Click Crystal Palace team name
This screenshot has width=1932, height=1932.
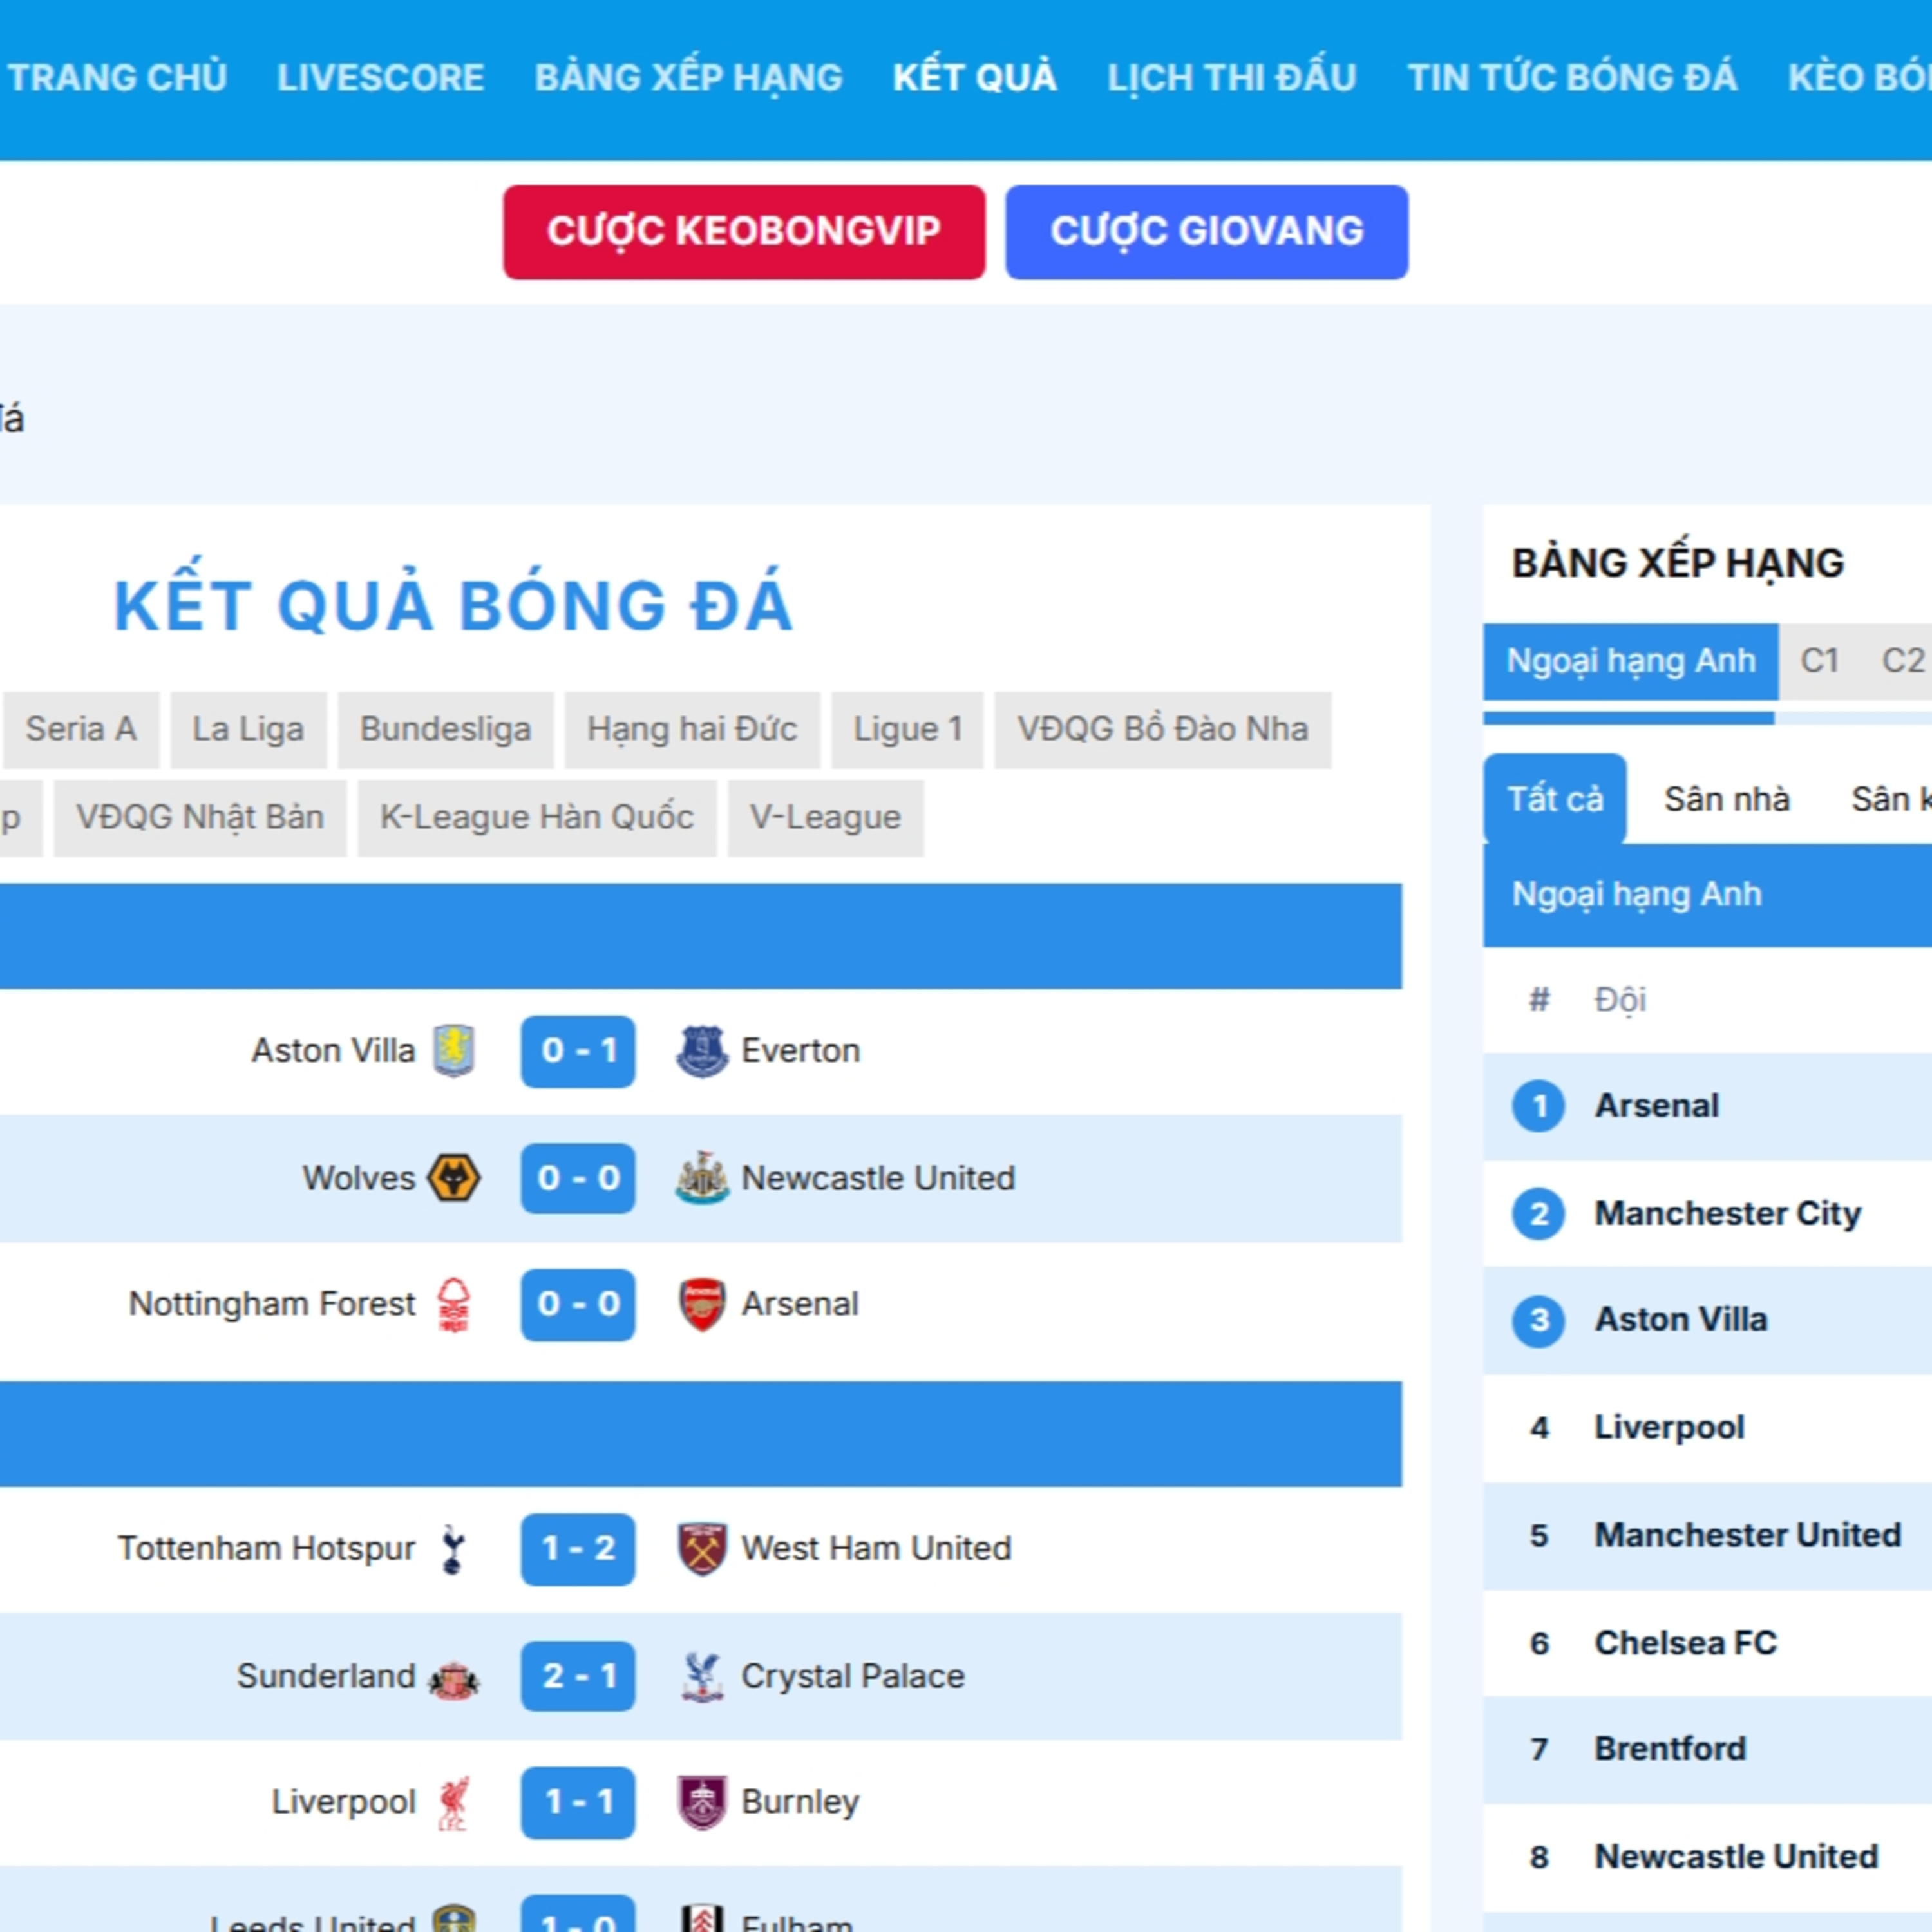[852, 1676]
